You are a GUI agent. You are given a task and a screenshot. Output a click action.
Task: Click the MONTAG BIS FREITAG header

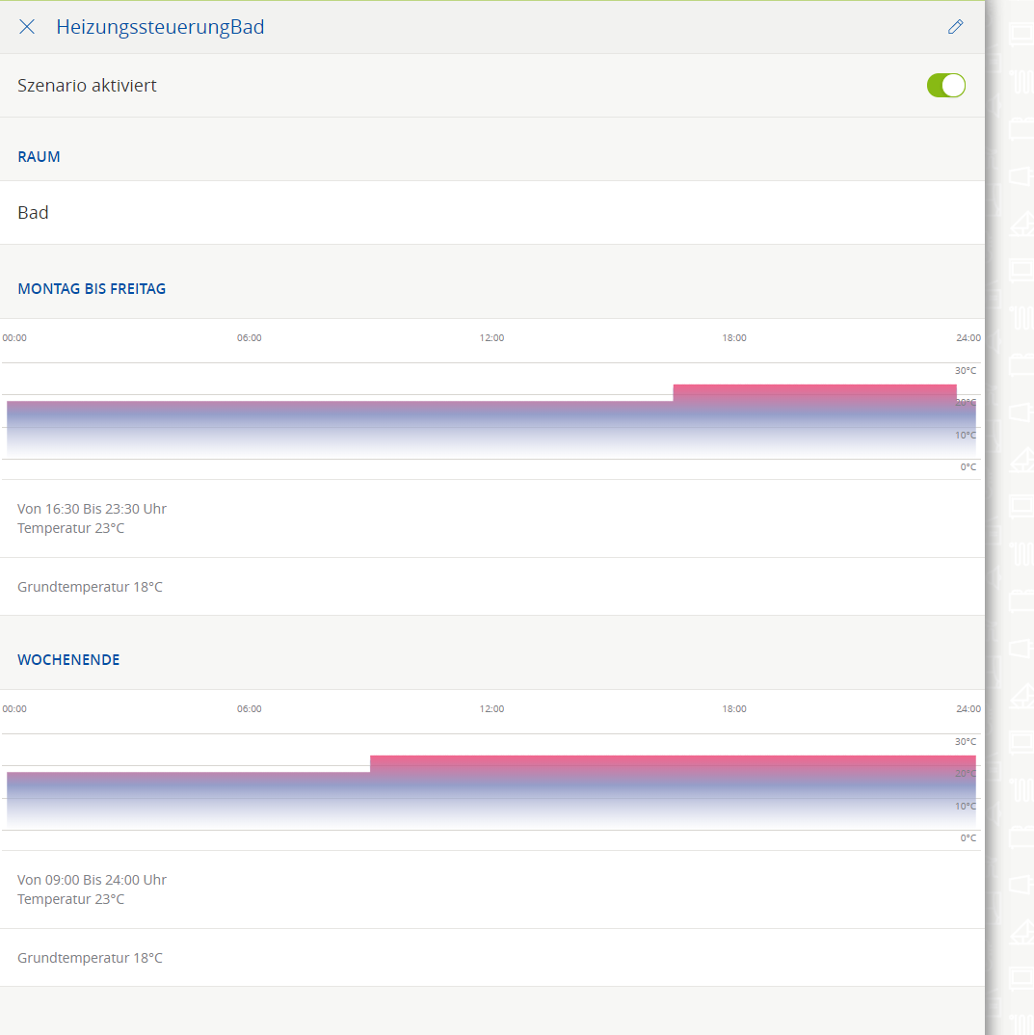92,289
